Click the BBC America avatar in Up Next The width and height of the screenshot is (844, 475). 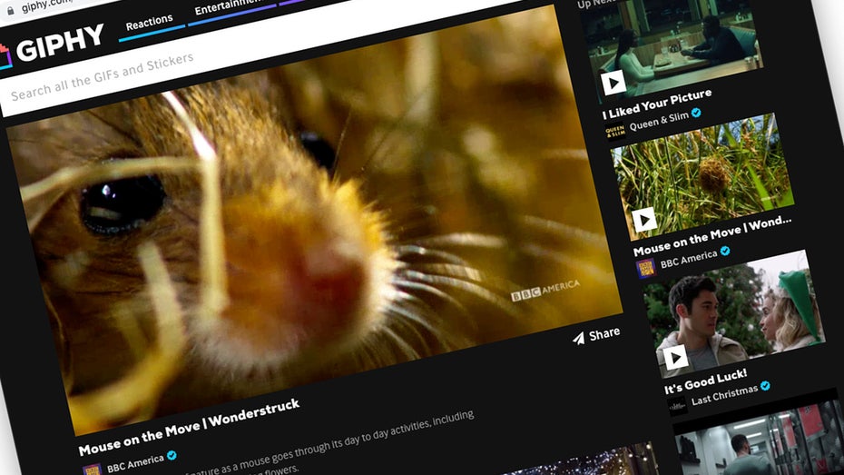[646, 266]
